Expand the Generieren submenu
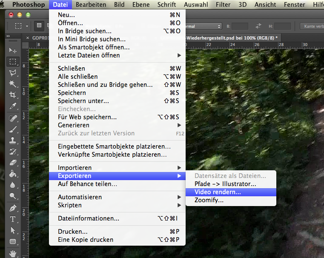The height and width of the screenshot is (258, 324). 117,125
